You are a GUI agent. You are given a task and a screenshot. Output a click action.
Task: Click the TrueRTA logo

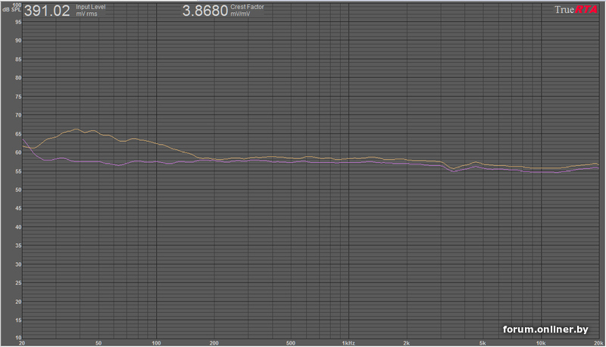tap(576, 10)
